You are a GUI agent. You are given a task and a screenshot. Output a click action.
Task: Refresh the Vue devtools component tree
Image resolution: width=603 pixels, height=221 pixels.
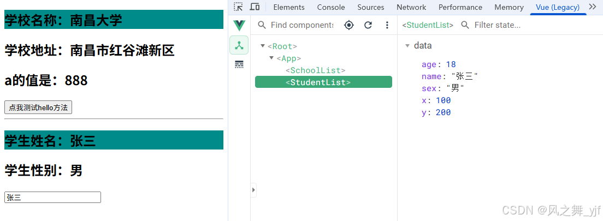368,25
